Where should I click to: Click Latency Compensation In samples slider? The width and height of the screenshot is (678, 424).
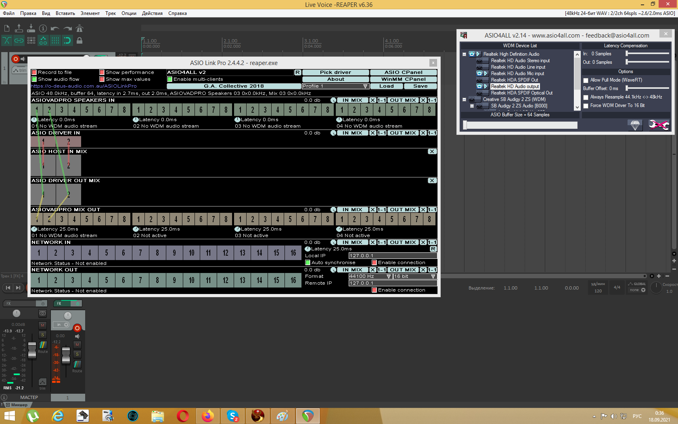coord(647,54)
